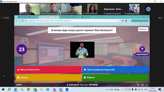Go back in browser history
This screenshot has width=164, height=92.
point(16,21)
